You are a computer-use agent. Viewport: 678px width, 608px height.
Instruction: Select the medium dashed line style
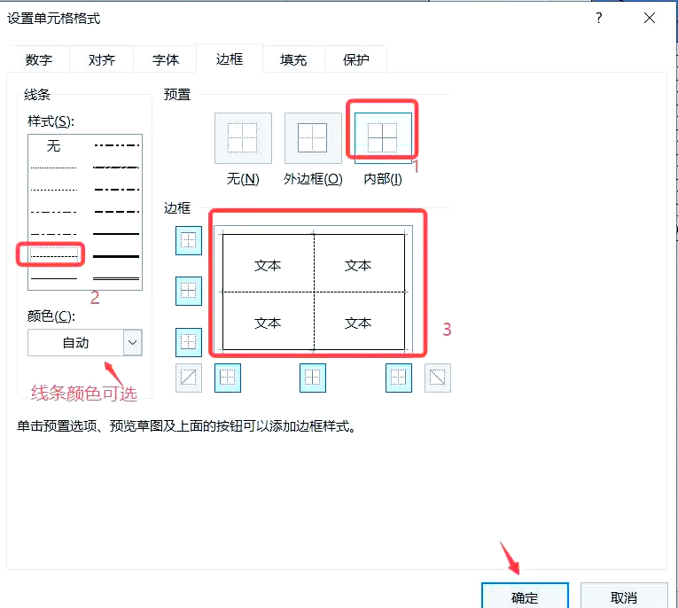point(116,212)
